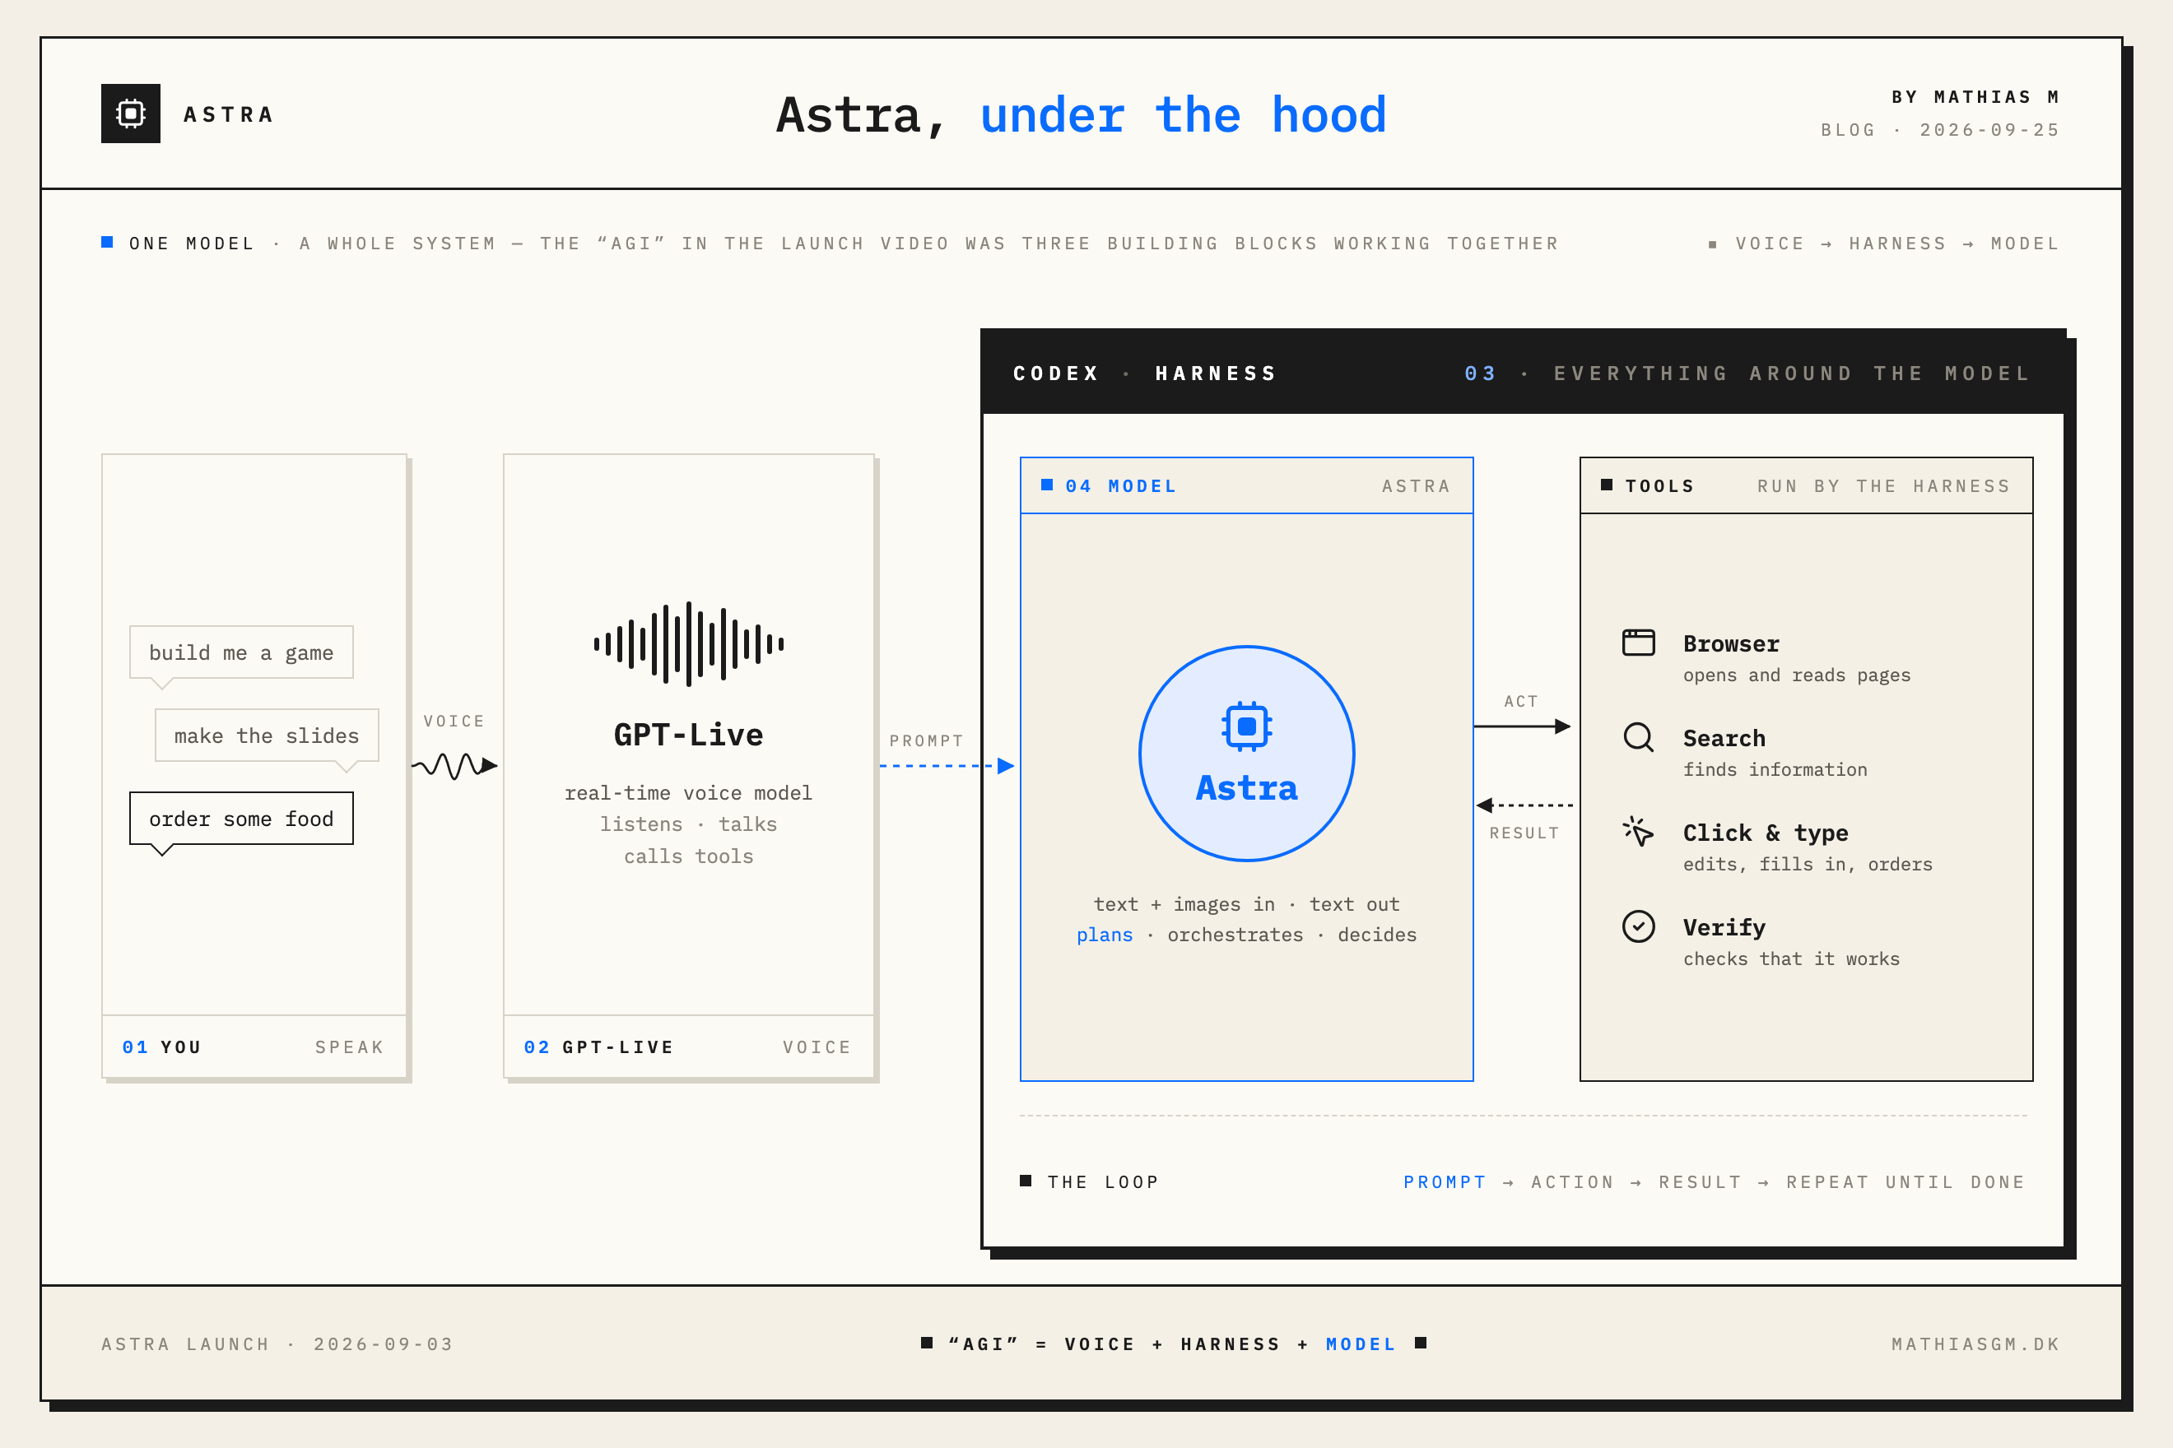Click the MATHIASGM.DK footer link
This screenshot has height=1448, width=2173.
pyautogui.click(x=1975, y=1344)
